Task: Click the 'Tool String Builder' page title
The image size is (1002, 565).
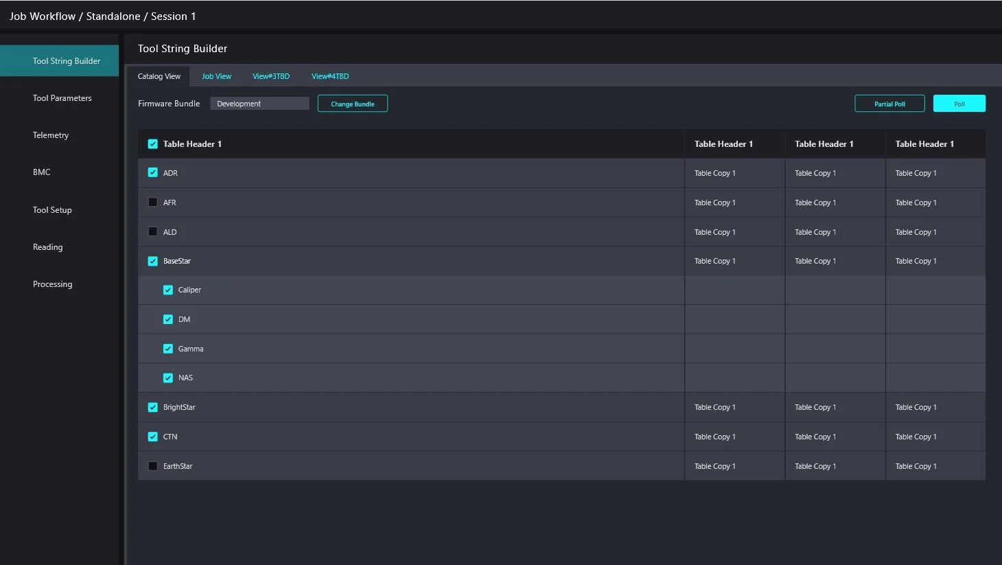Action: (x=183, y=49)
